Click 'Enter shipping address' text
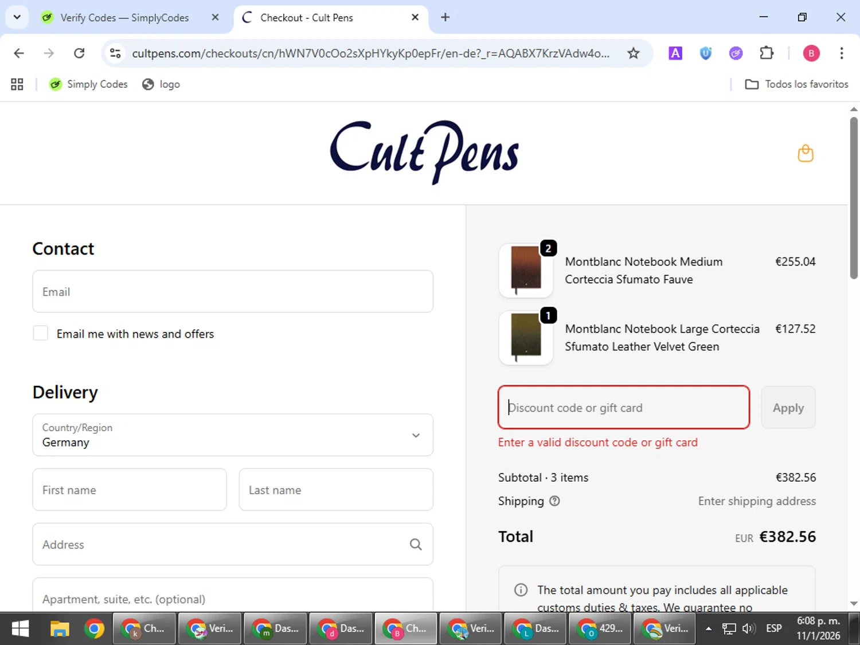Image resolution: width=860 pixels, height=645 pixels. (757, 501)
